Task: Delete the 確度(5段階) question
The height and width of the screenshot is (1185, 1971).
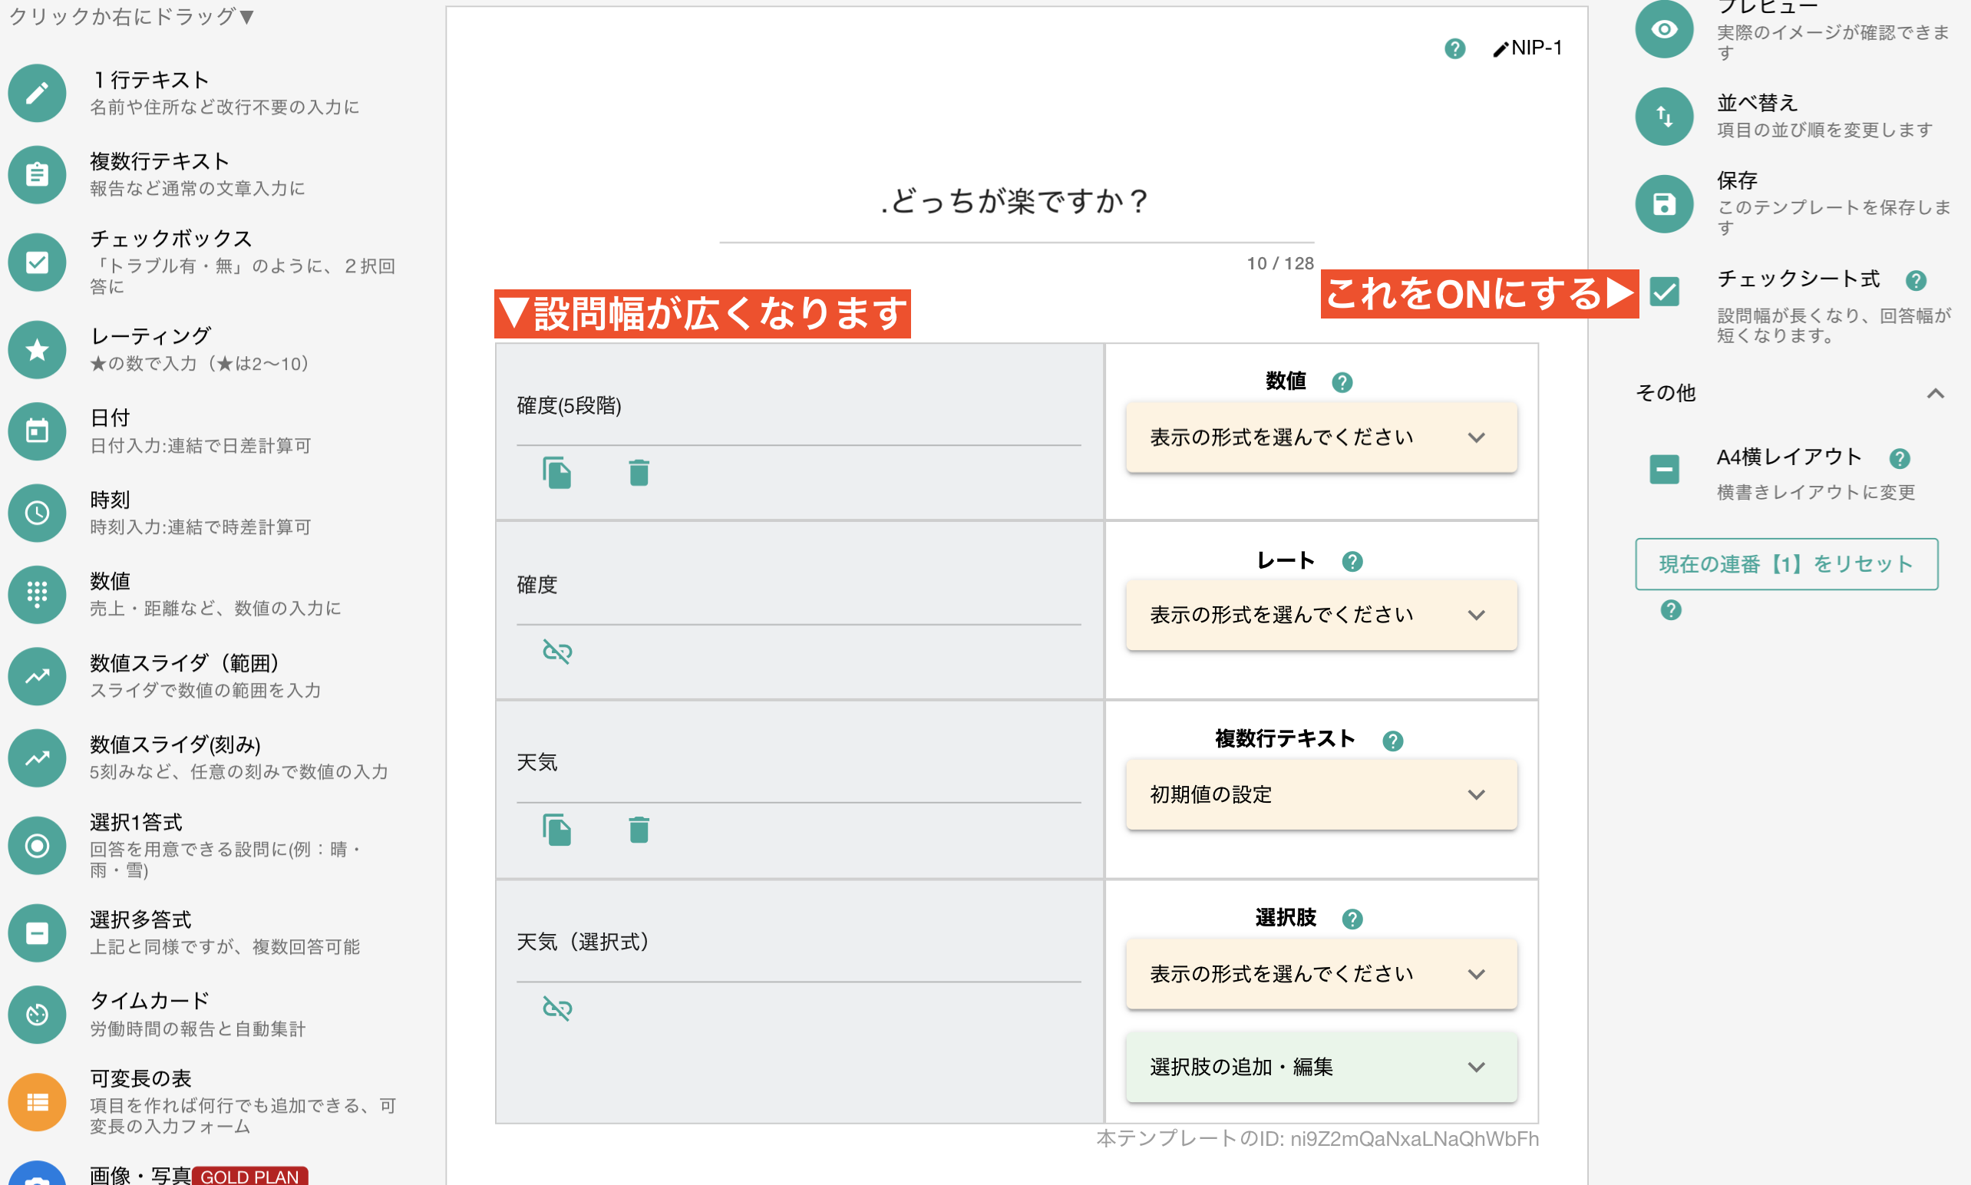Action: [x=639, y=473]
